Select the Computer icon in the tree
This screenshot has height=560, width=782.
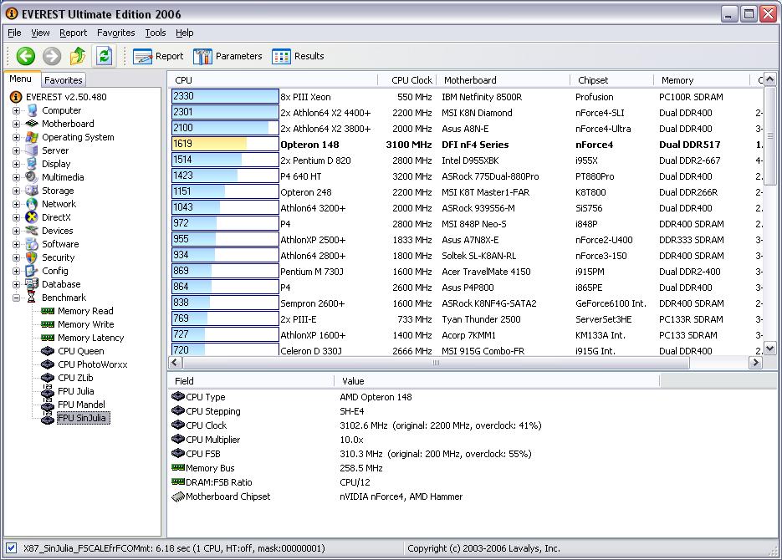[x=33, y=110]
